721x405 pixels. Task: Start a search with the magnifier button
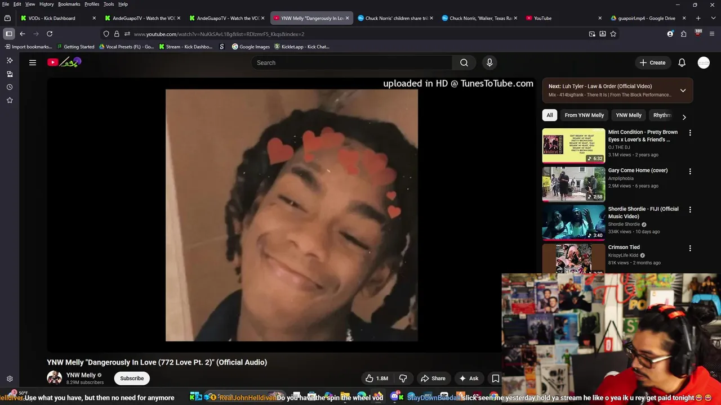pyautogui.click(x=464, y=62)
